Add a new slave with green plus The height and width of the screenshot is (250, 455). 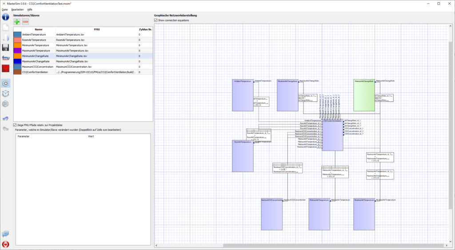17,22
